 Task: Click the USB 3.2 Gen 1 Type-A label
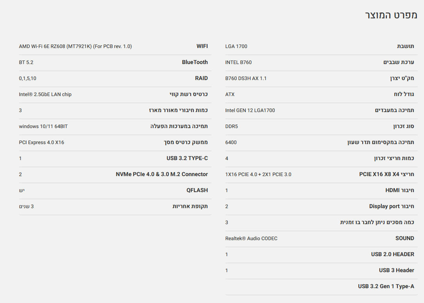click(x=386, y=287)
